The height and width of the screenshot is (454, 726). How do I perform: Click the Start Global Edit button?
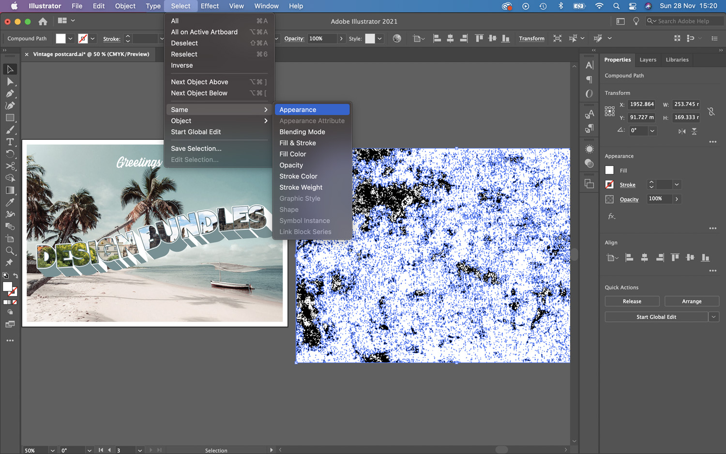pyautogui.click(x=656, y=317)
